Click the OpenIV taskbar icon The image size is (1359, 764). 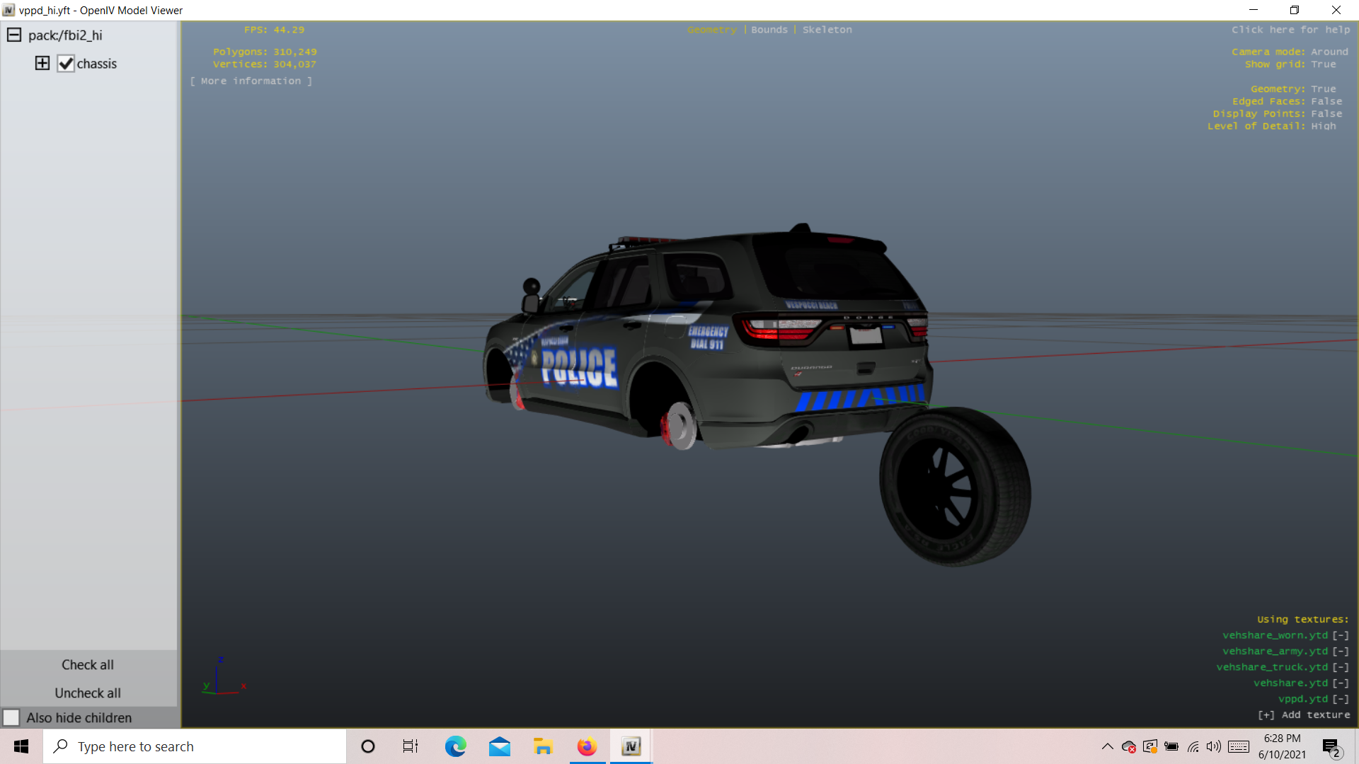pyautogui.click(x=631, y=746)
